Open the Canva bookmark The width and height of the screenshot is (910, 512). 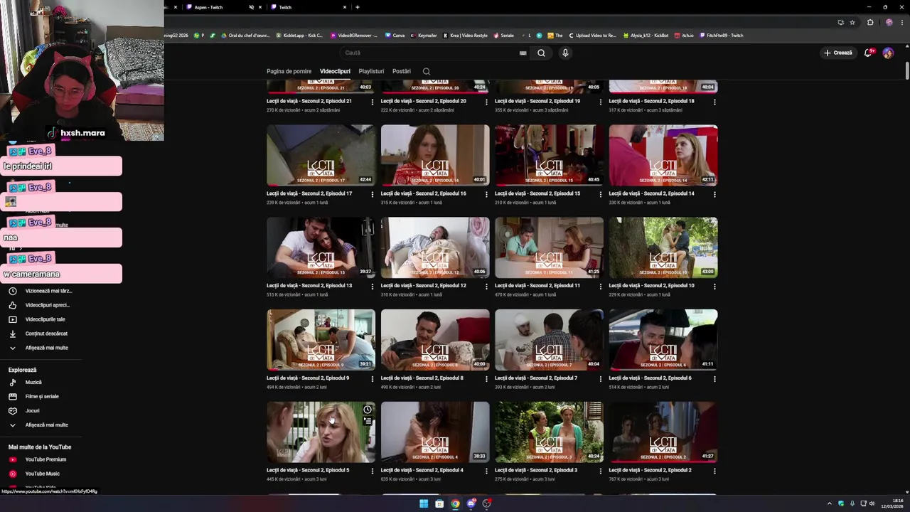coord(395,36)
